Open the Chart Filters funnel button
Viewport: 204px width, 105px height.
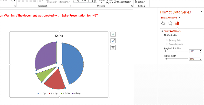113,47
